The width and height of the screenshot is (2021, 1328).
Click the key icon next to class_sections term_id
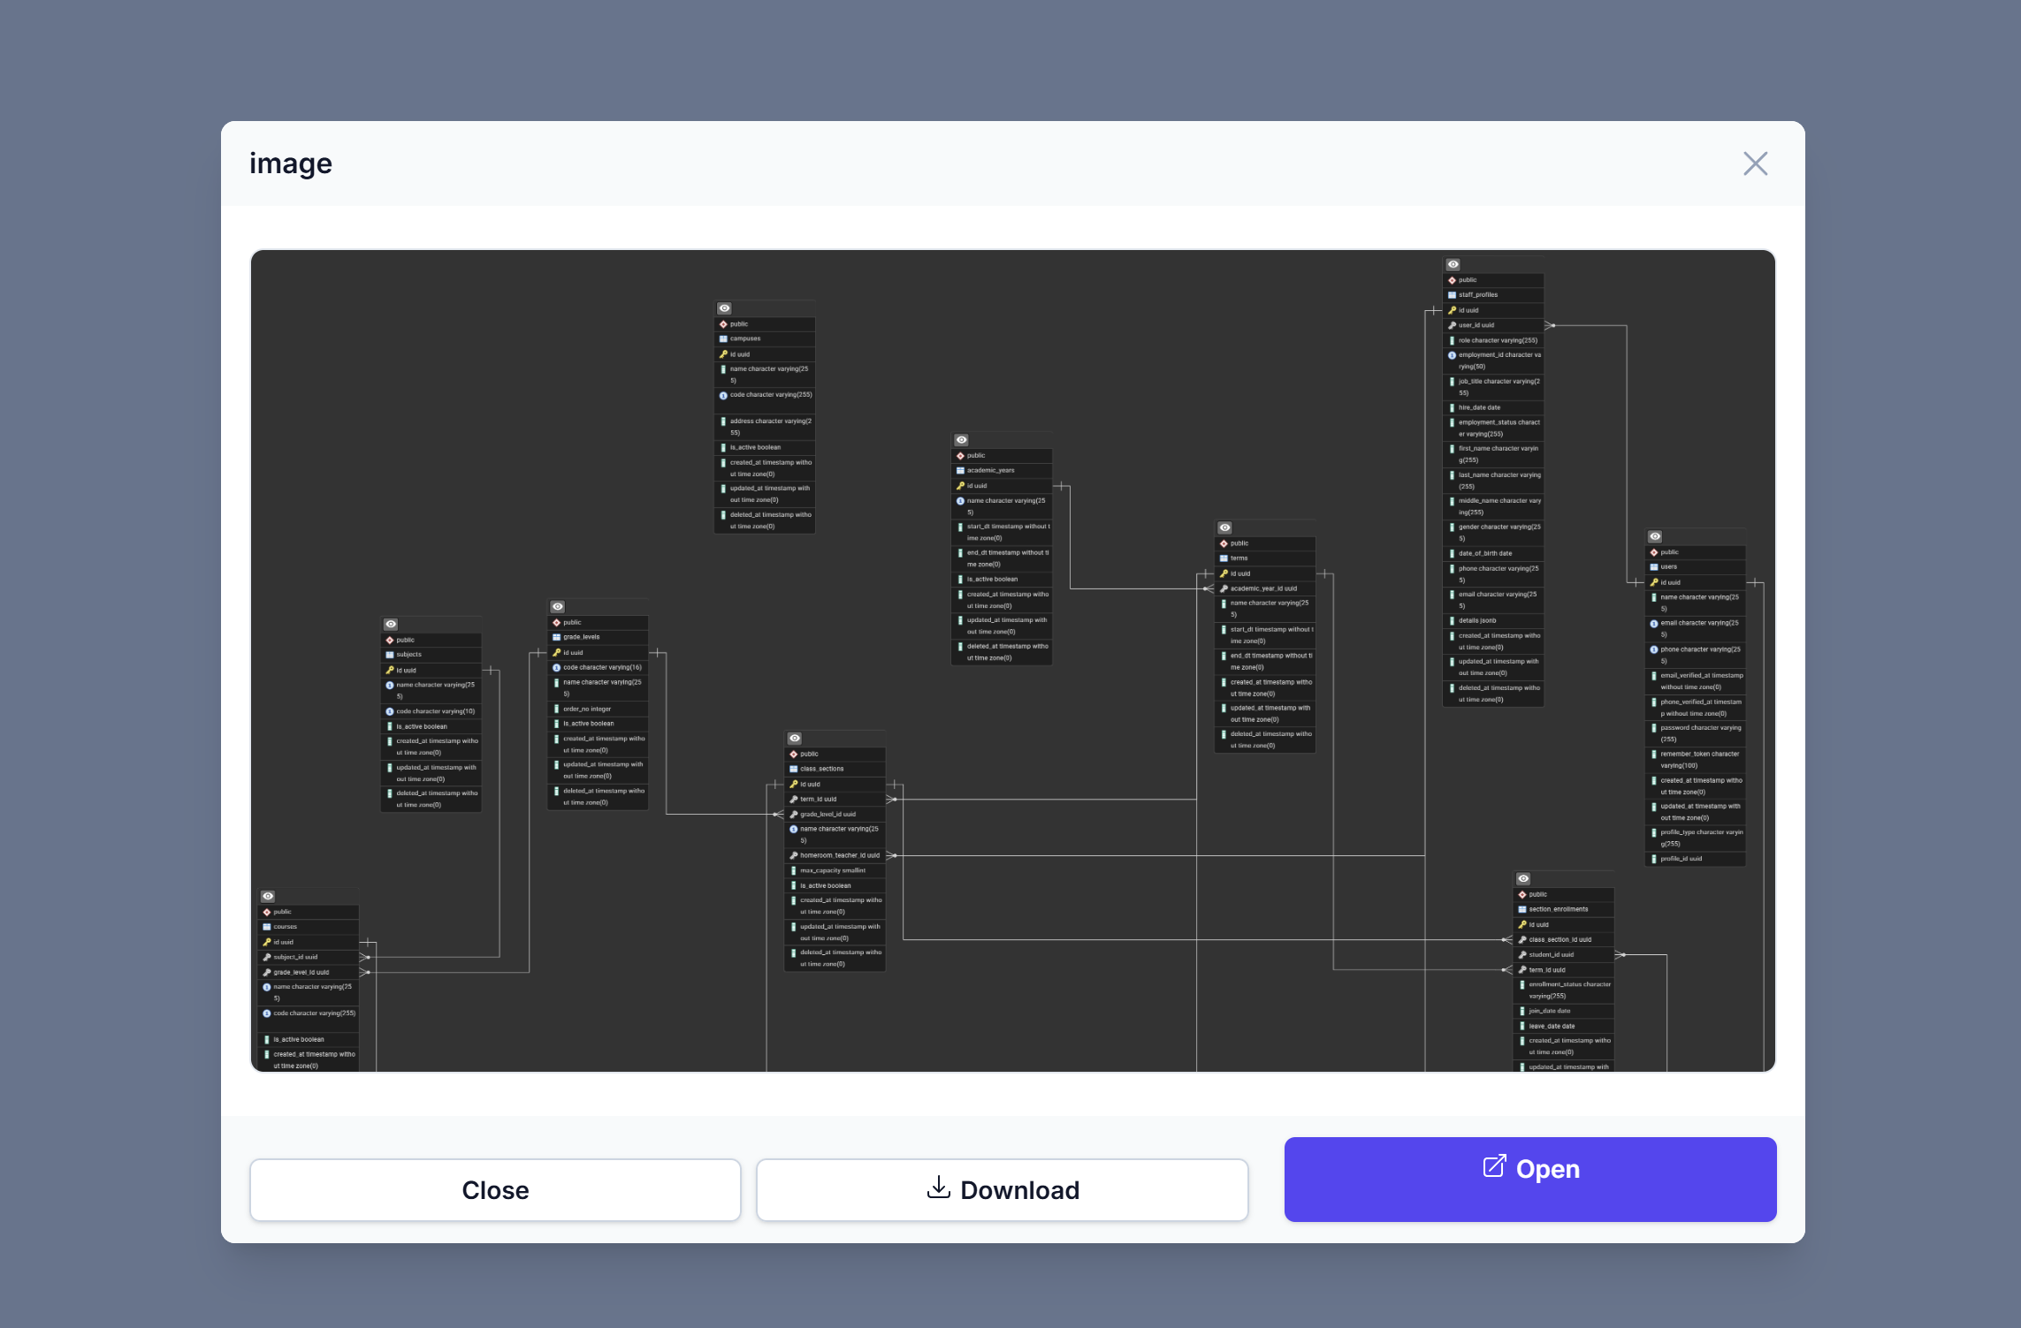click(x=794, y=798)
